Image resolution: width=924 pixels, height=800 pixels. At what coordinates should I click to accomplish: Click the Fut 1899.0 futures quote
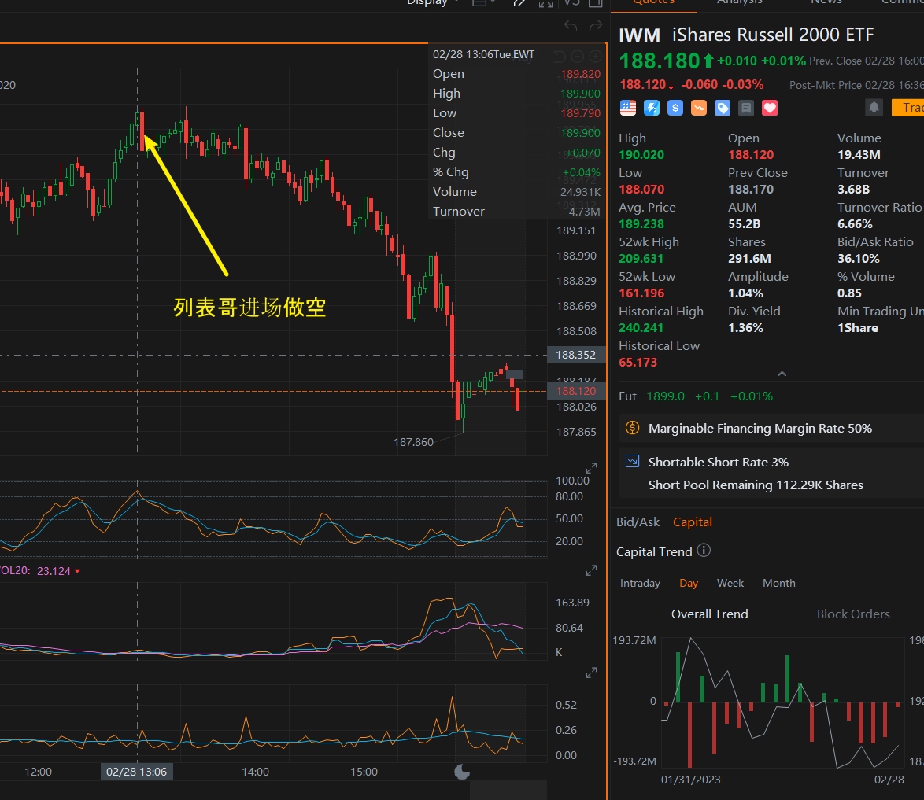(695, 396)
